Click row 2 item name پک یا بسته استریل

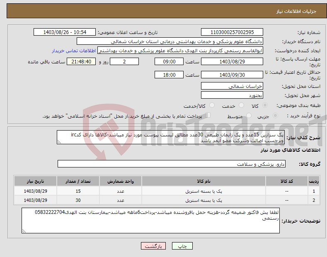[x=203, y=200]
